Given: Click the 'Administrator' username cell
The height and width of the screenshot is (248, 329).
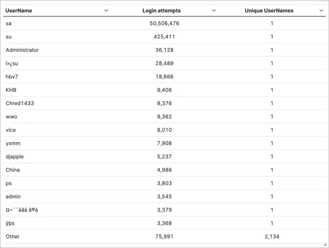Looking at the screenshot, I should click(x=22, y=50).
